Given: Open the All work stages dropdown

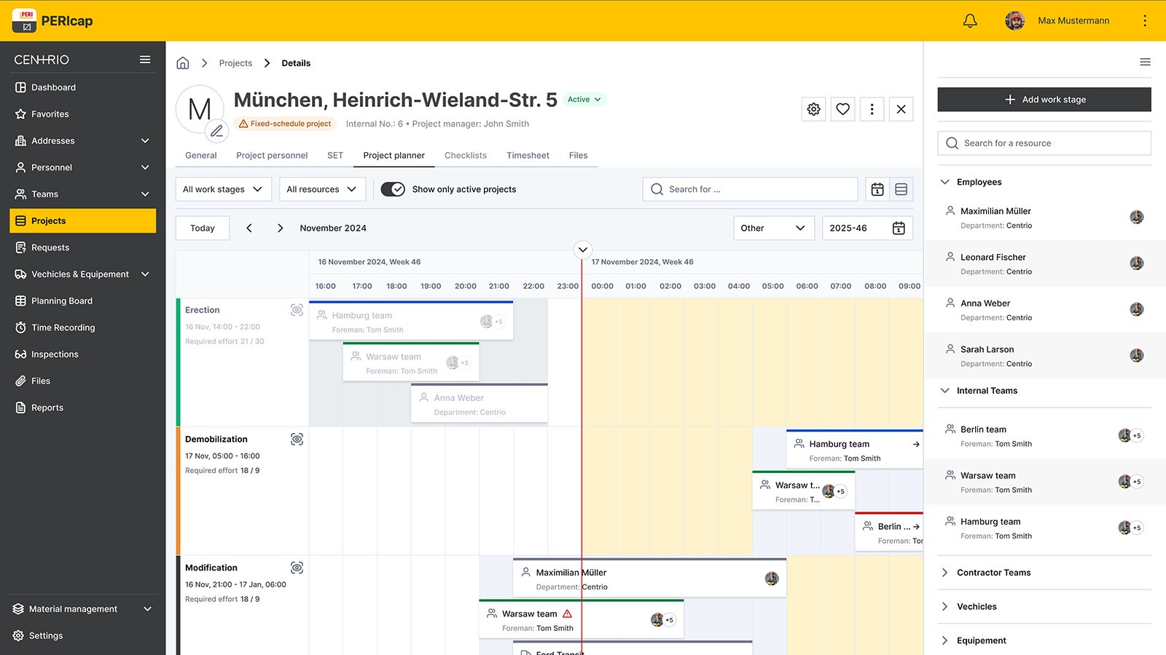Looking at the screenshot, I should [x=223, y=189].
